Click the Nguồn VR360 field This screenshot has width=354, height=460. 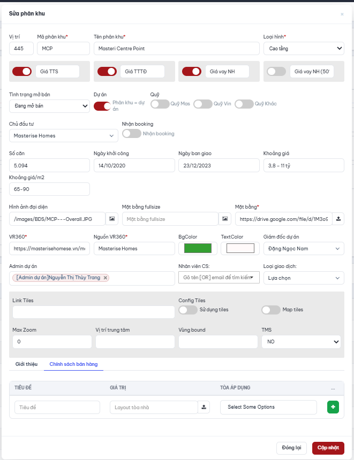coord(134,249)
